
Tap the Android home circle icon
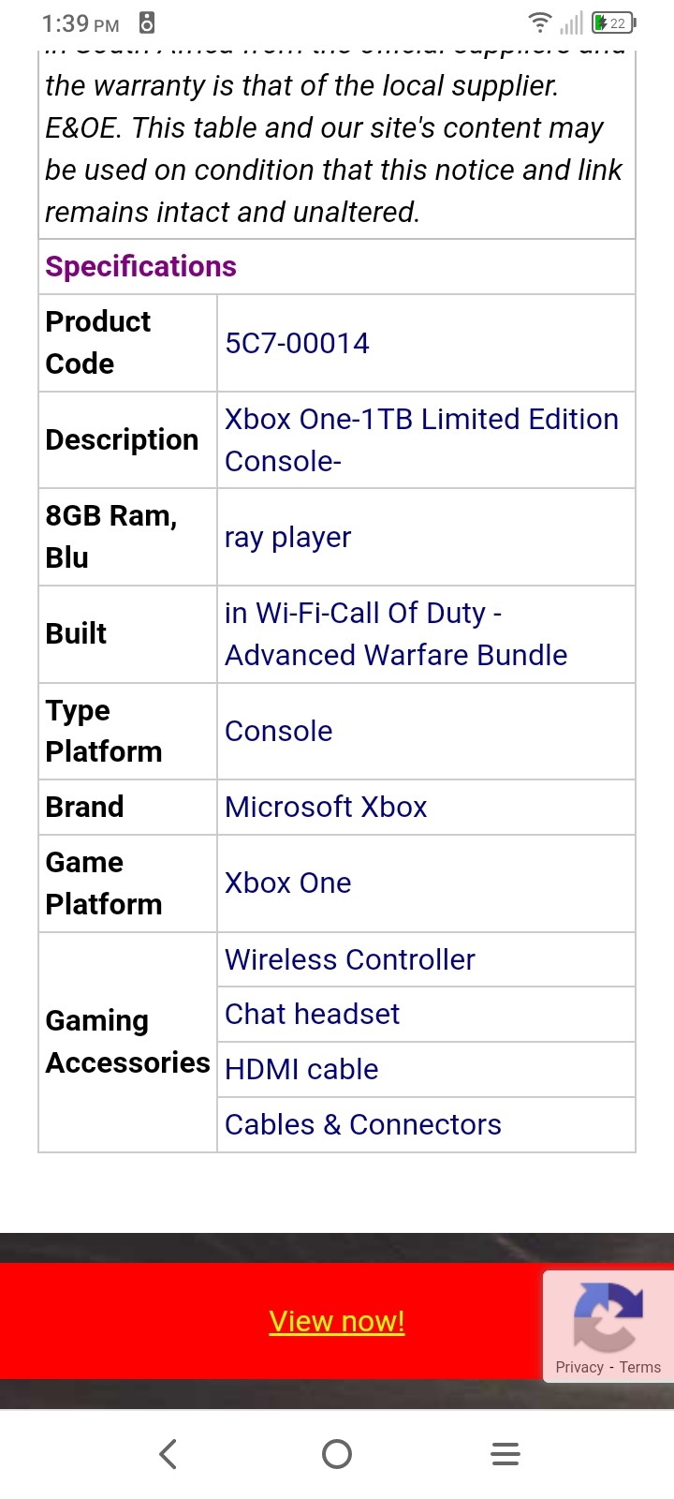tap(337, 1454)
